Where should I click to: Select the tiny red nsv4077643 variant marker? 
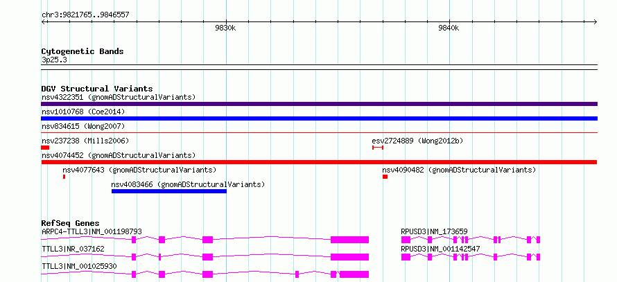(x=64, y=177)
